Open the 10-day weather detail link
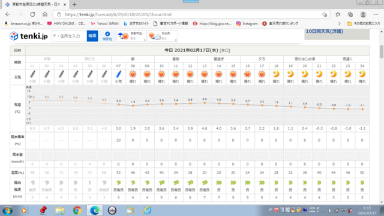 [325, 31]
